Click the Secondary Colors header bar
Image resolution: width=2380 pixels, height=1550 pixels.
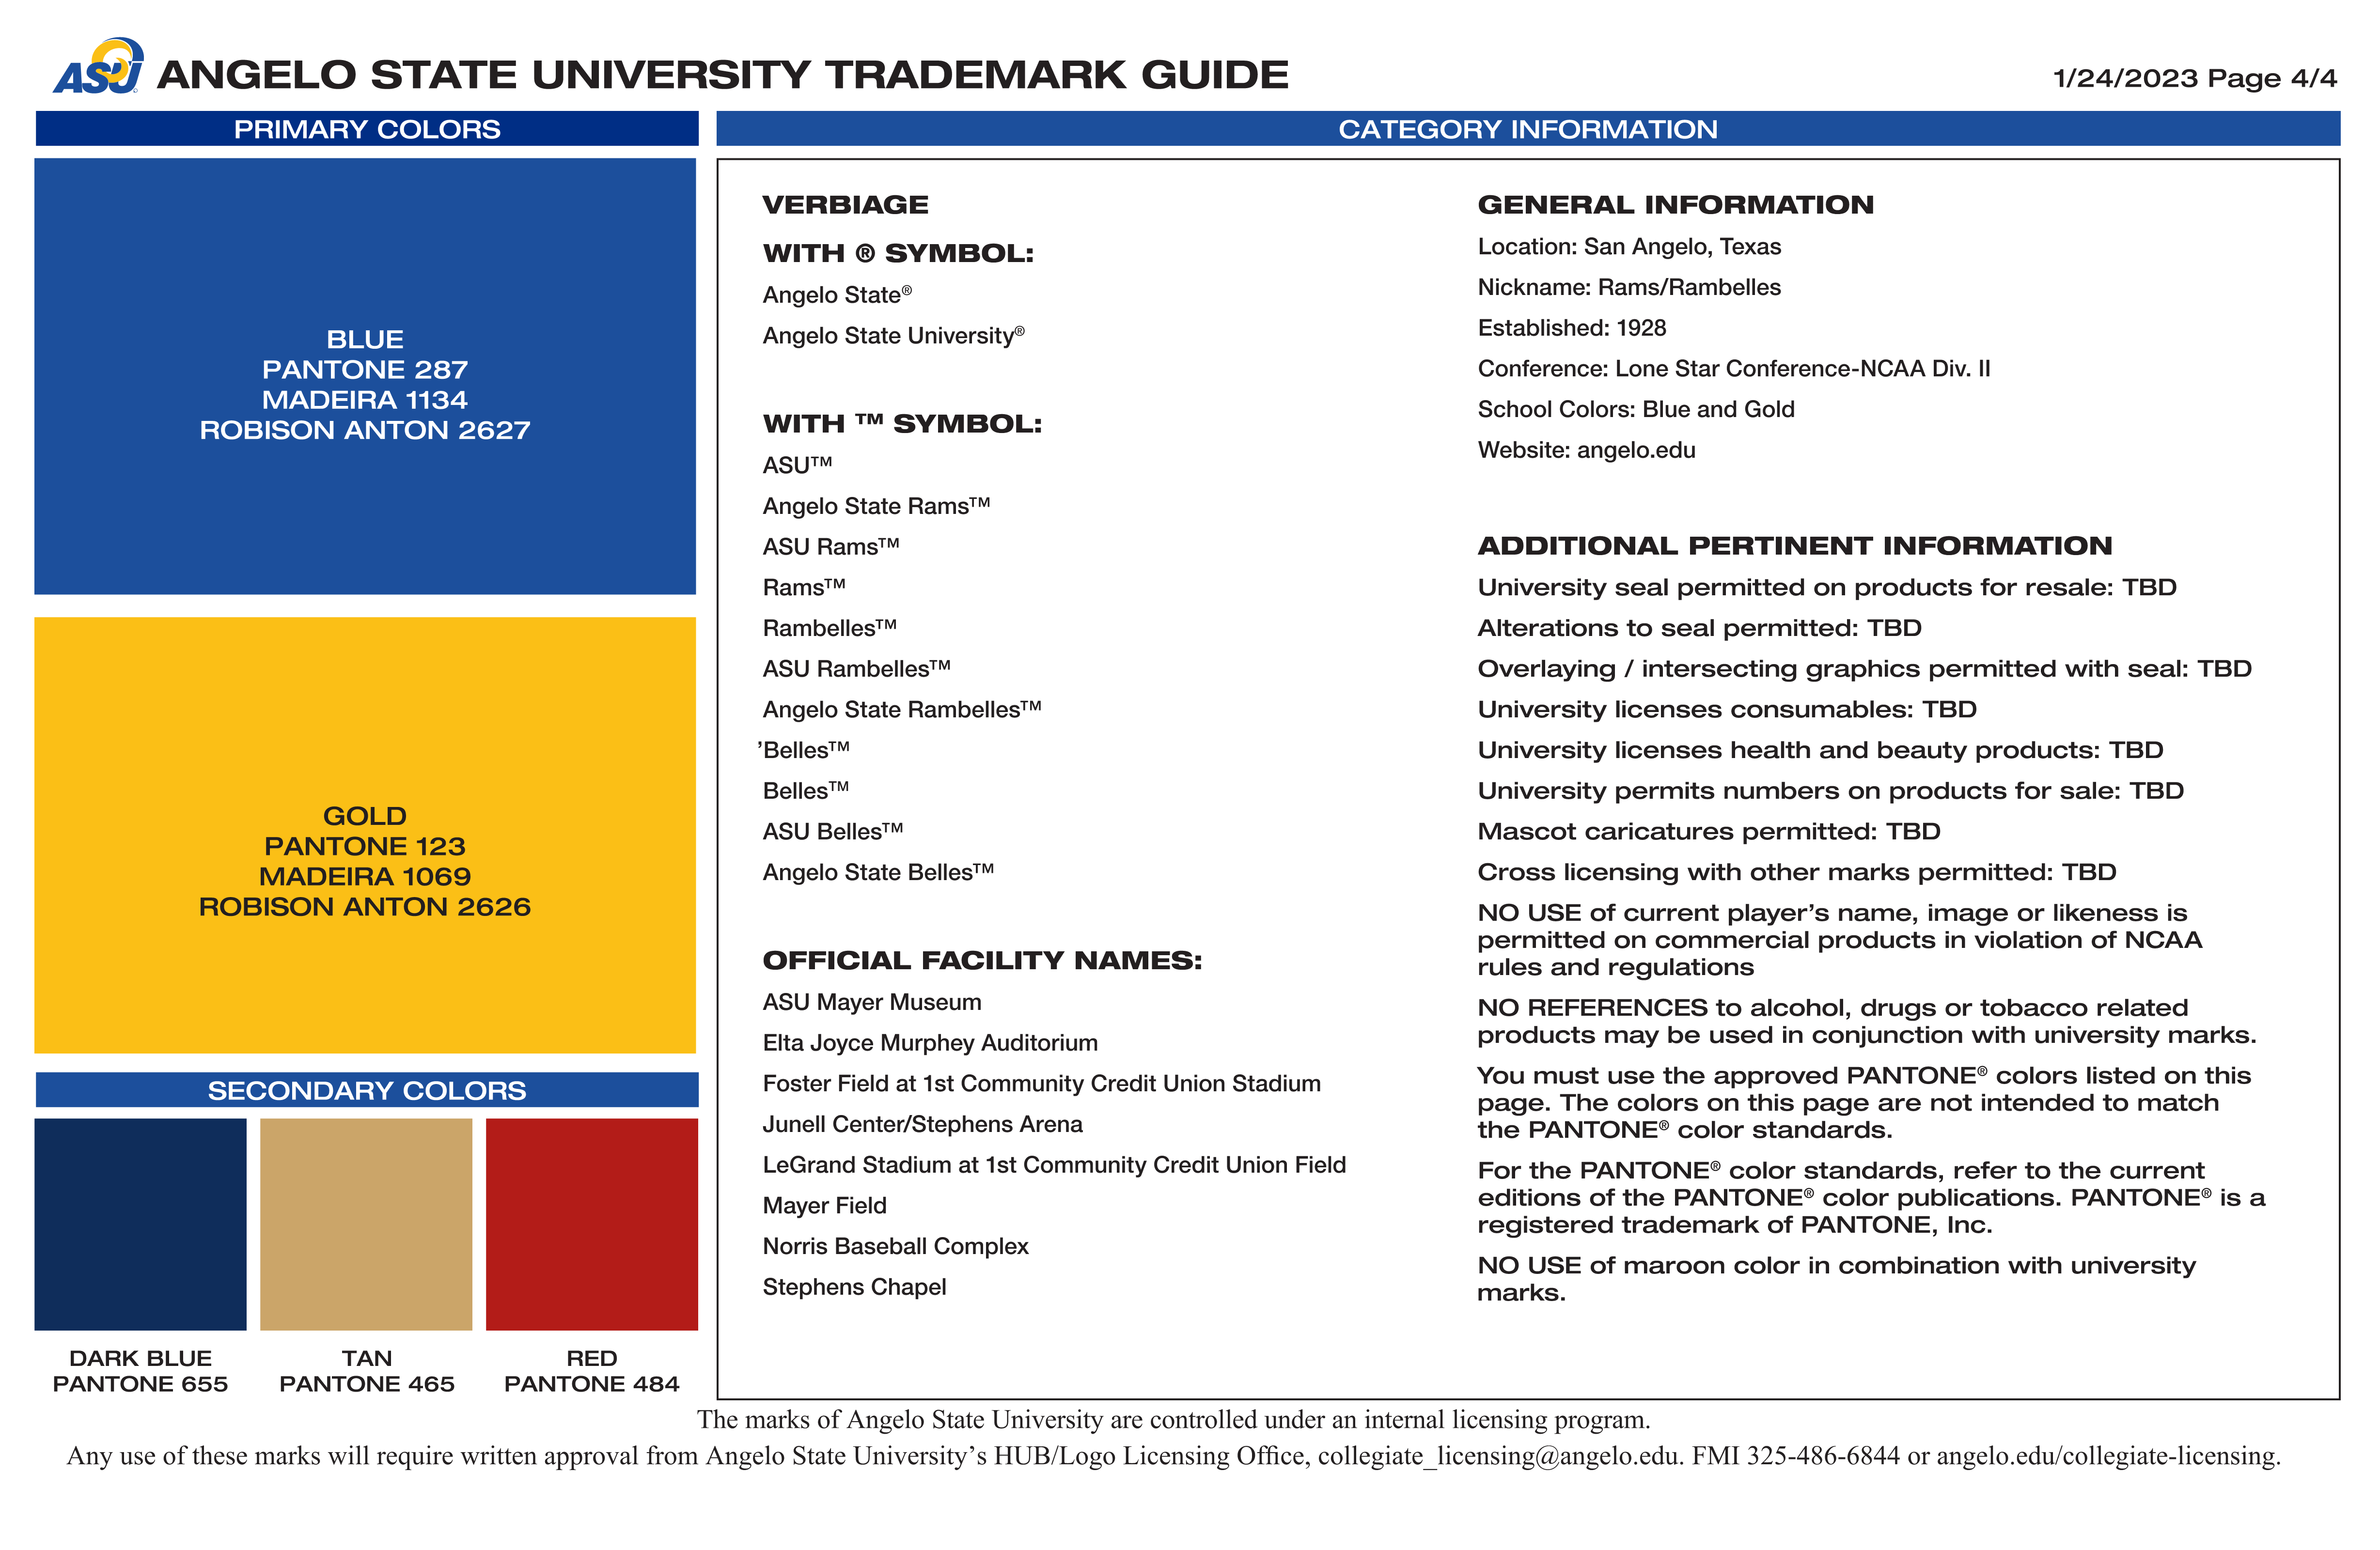click(367, 1090)
